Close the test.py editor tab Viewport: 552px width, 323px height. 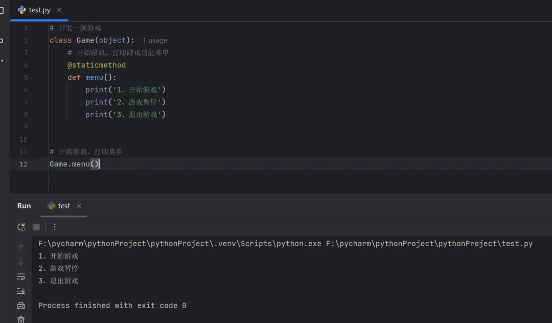point(59,10)
